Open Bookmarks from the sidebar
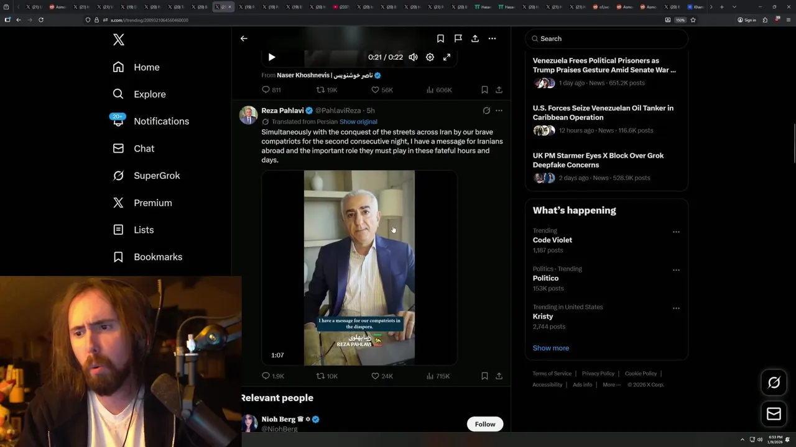 pyautogui.click(x=147, y=257)
